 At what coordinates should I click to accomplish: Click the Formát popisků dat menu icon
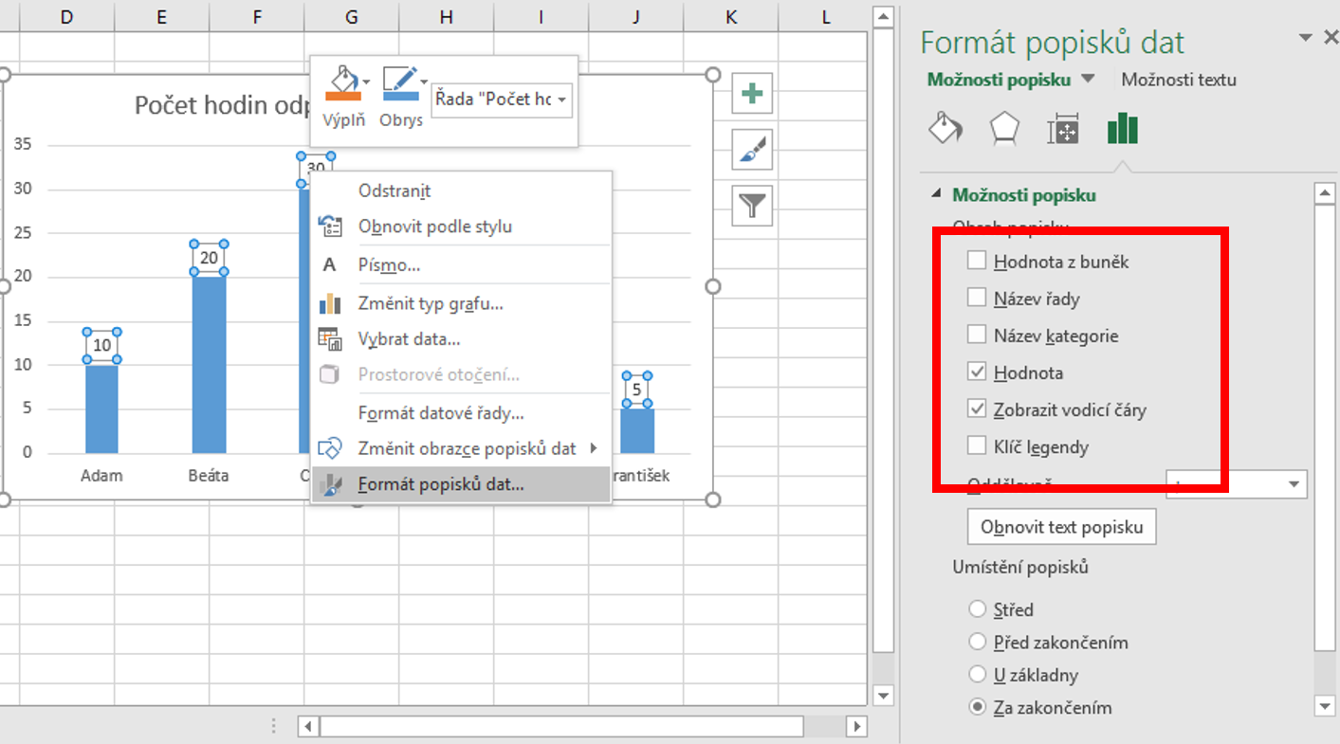(x=330, y=484)
